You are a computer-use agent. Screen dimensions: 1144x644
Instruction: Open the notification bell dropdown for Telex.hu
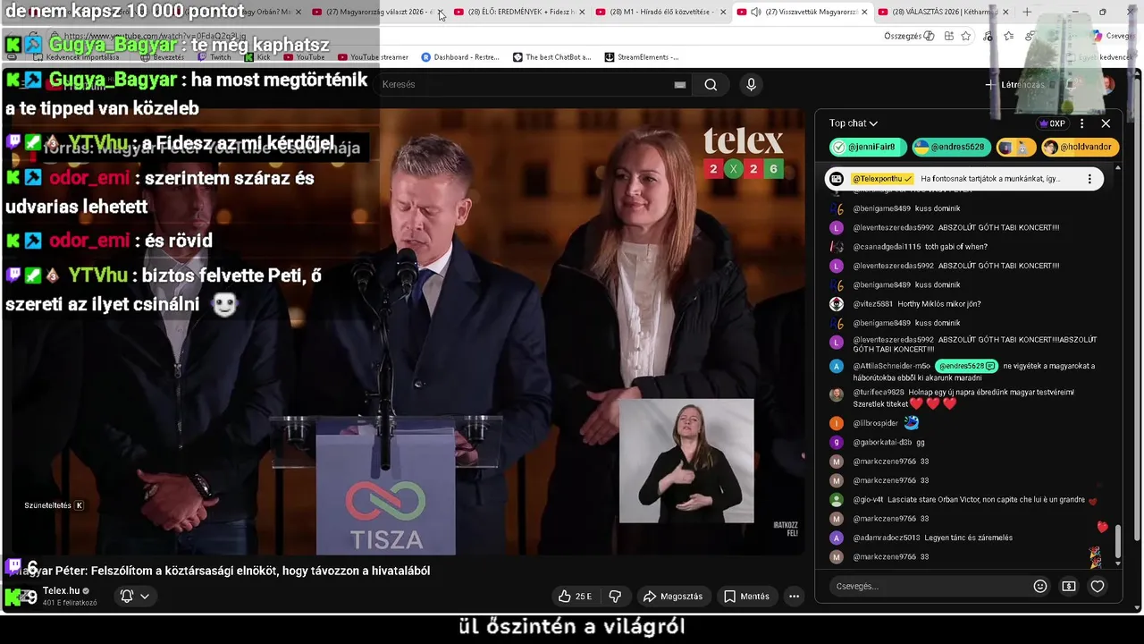[x=135, y=597]
